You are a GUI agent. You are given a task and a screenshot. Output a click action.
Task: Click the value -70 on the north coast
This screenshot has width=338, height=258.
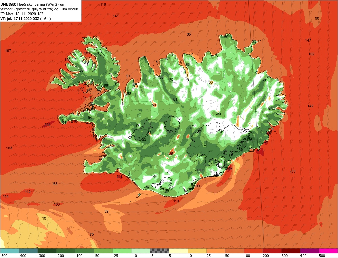pyautogui.click(x=144, y=57)
